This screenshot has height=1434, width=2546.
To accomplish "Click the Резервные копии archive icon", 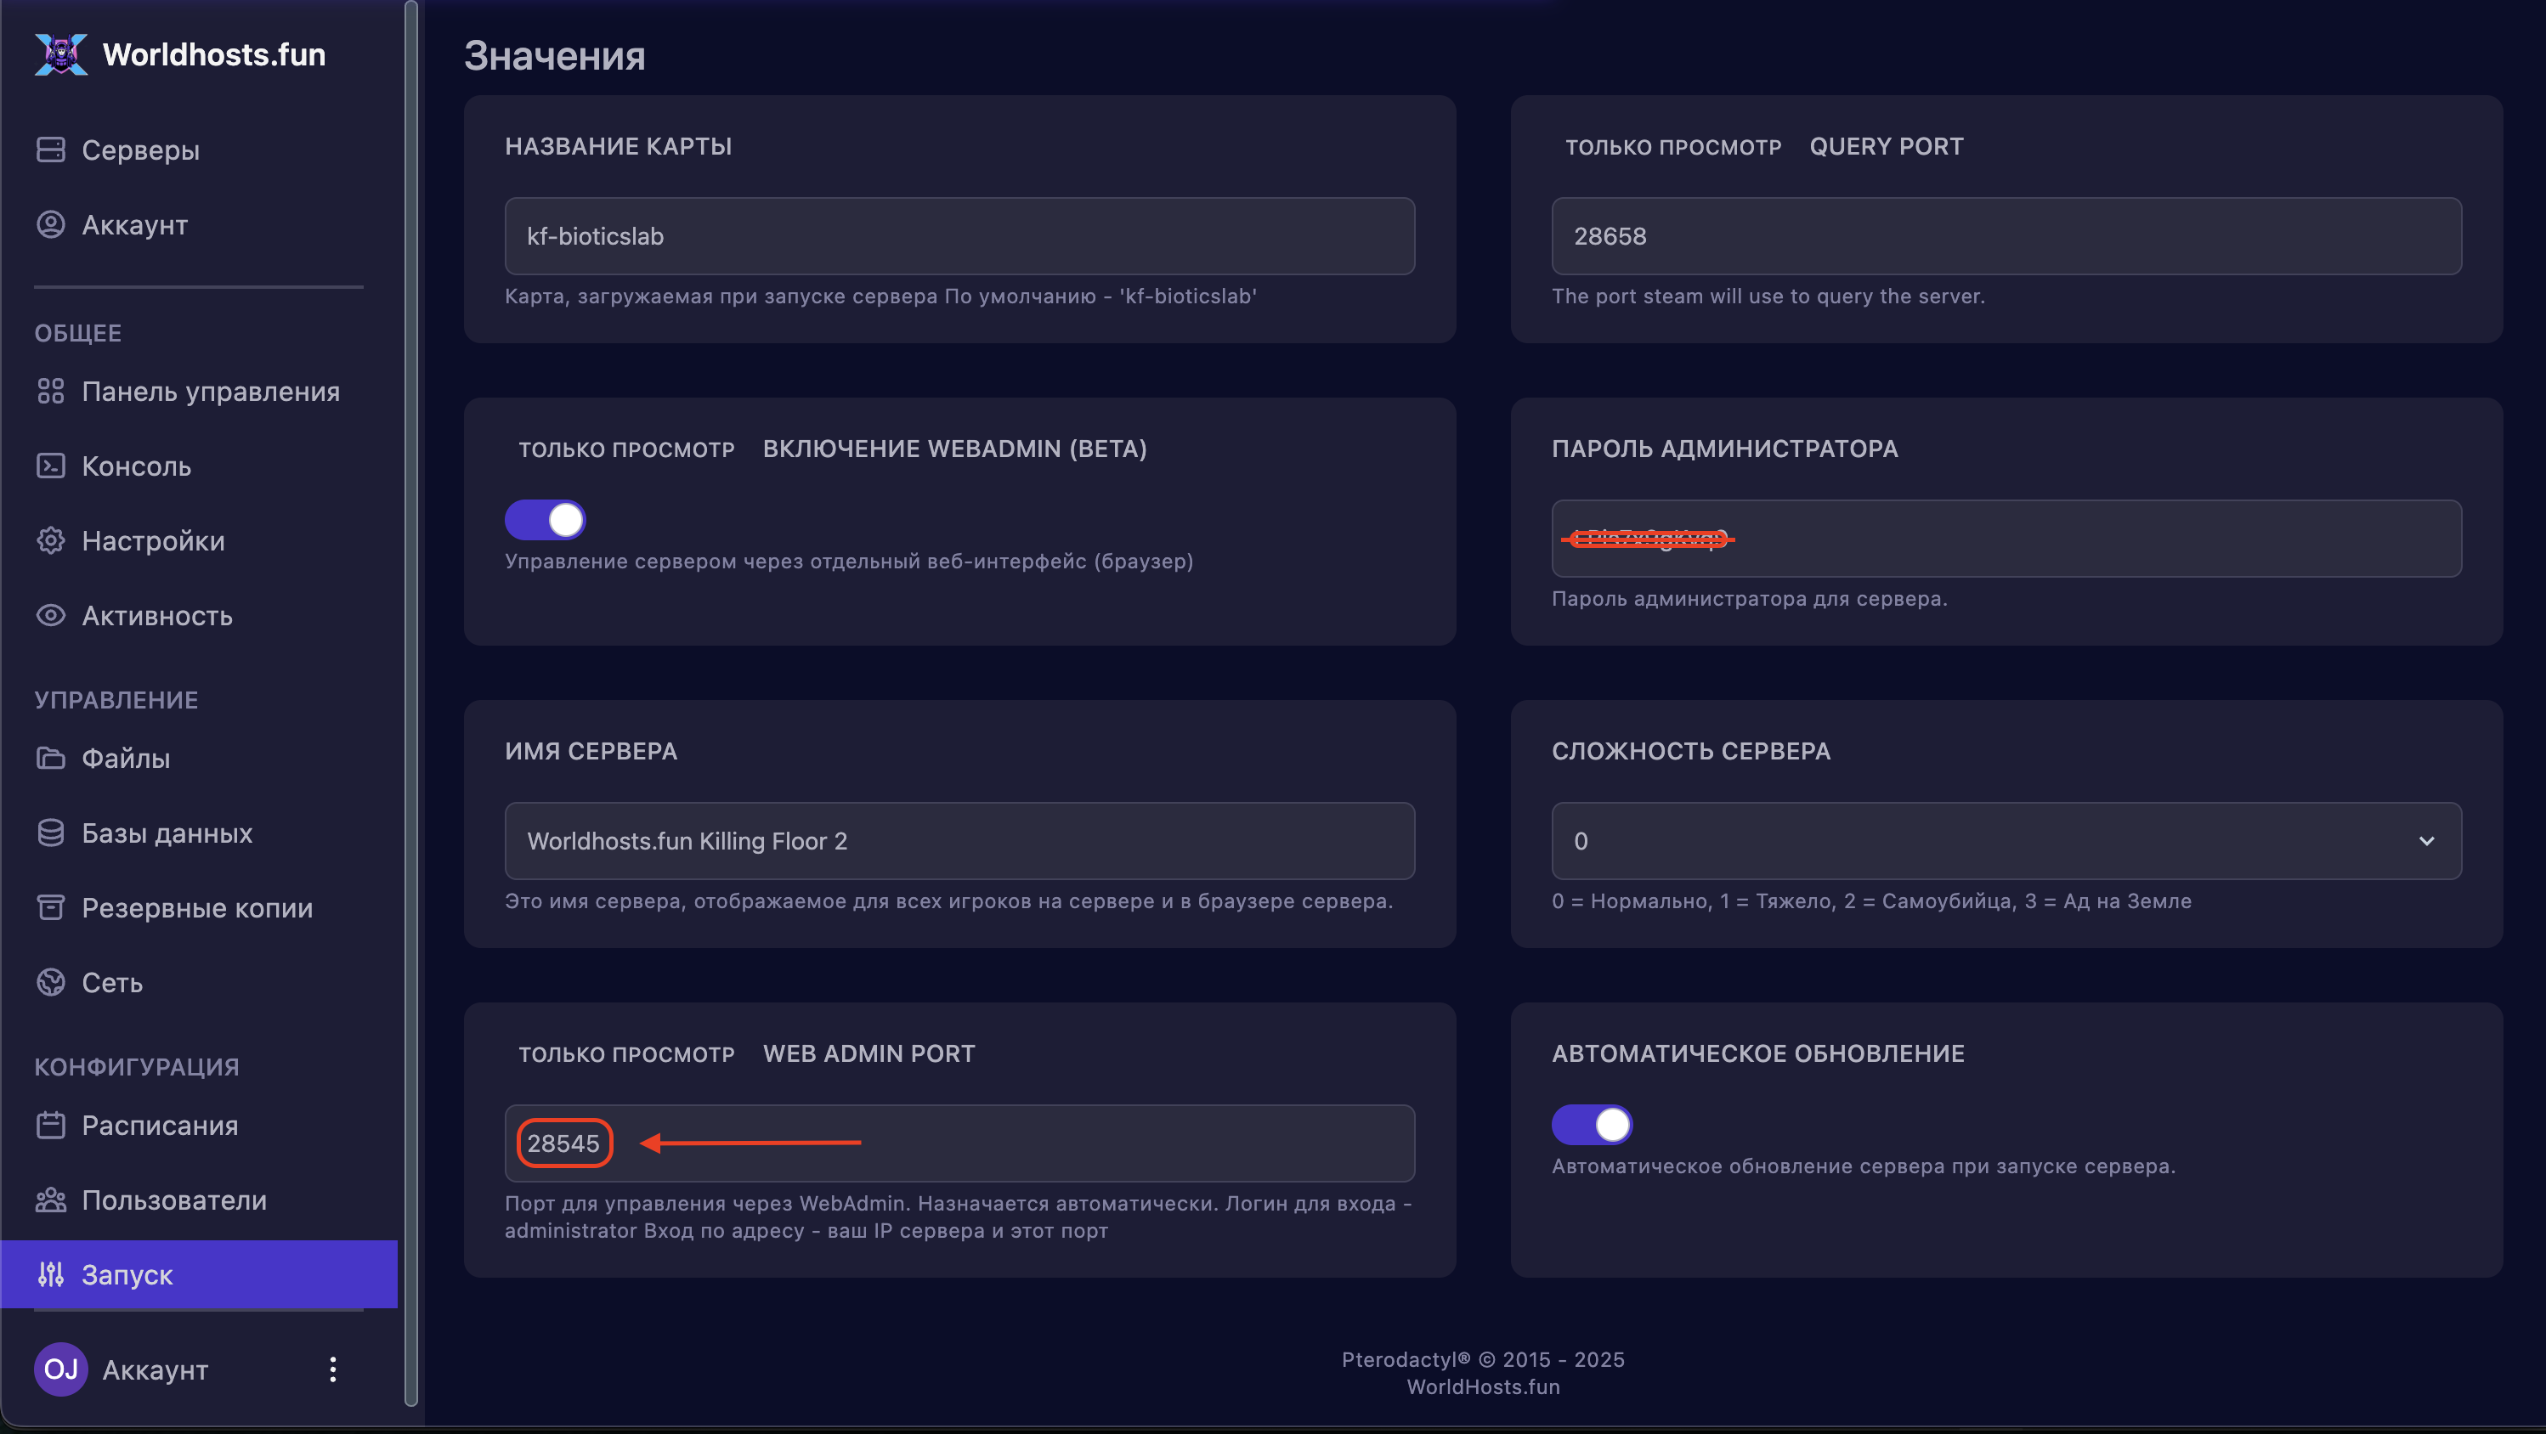I will 50,907.
